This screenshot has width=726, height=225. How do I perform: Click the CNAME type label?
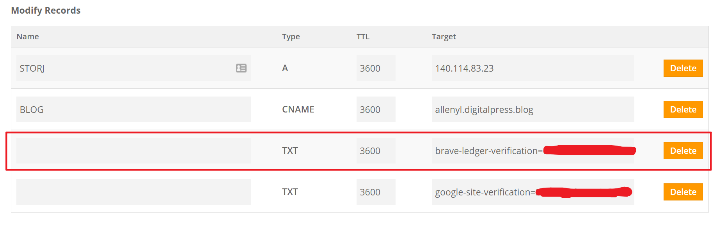pos(298,109)
